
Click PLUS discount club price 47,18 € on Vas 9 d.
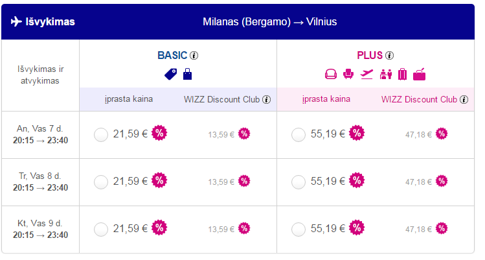pos(418,229)
